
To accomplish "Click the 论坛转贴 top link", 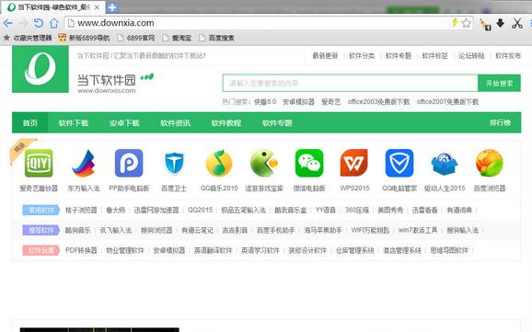I will [471, 55].
